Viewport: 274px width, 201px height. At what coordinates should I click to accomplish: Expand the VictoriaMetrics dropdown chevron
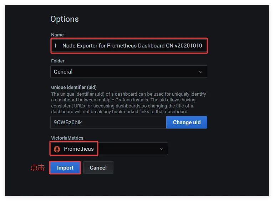click(x=161, y=149)
